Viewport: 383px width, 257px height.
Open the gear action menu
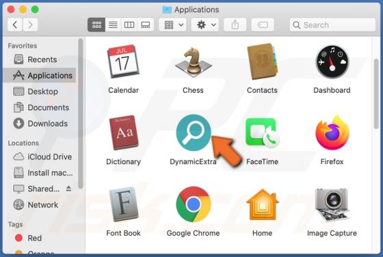pos(205,25)
